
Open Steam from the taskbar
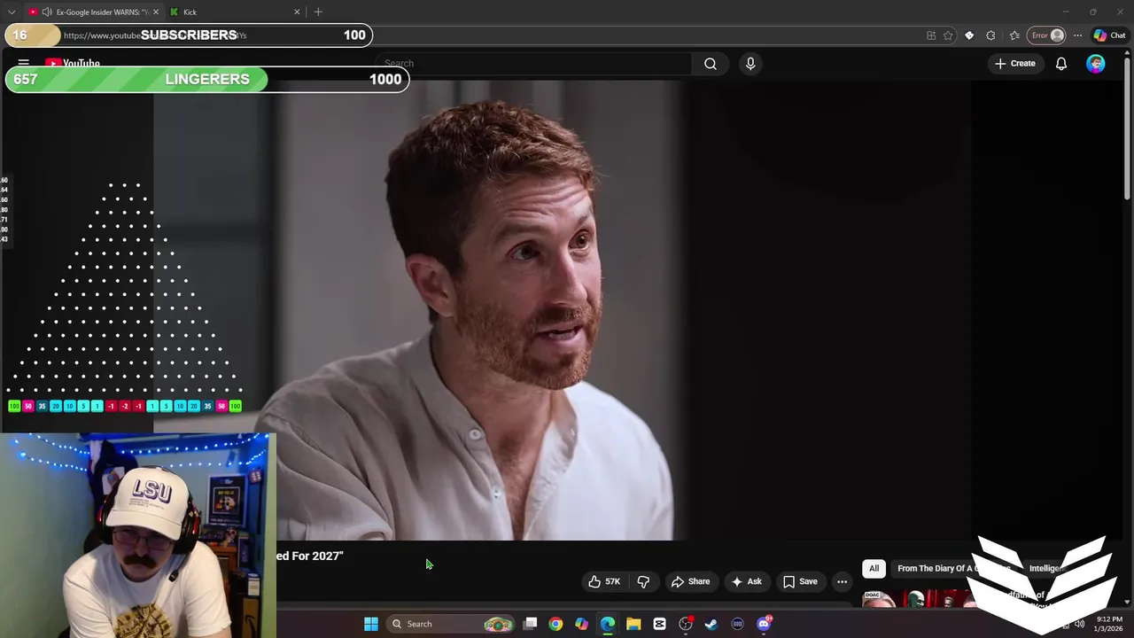pos(711,624)
